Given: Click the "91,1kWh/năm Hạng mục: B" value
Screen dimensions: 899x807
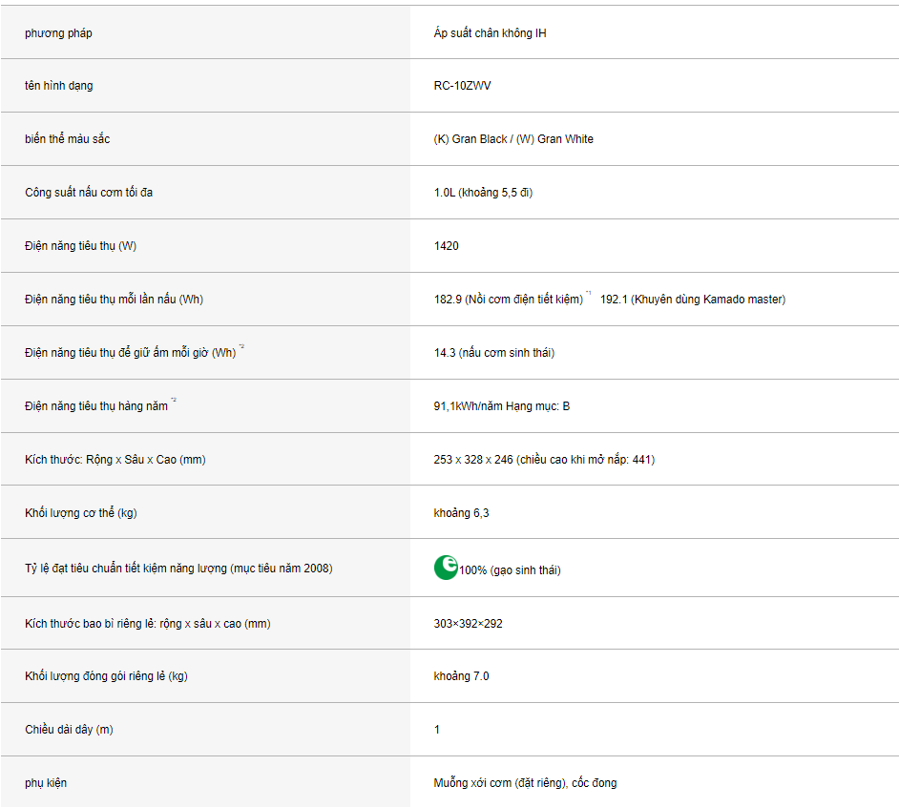Looking at the screenshot, I should [502, 406].
